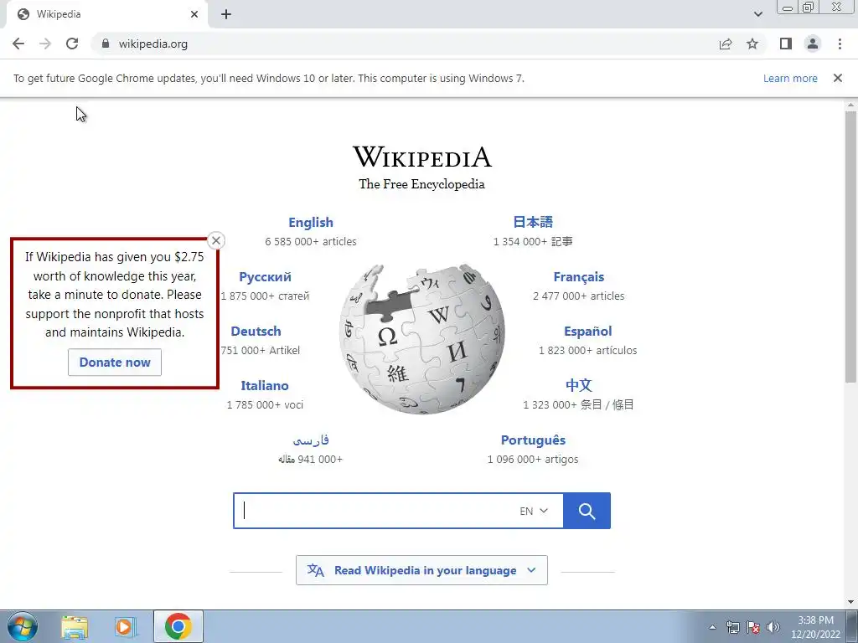Click "1 785 000+ voci" text
Image resolution: width=858 pixels, height=643 pixels.
pyautogui.click(x=265, y=404)
